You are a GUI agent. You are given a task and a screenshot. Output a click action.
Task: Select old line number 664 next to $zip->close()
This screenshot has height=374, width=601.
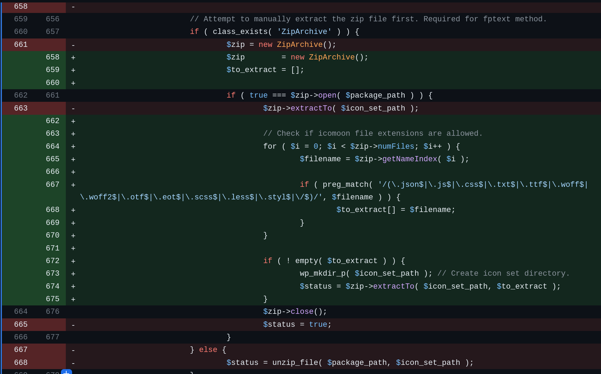(x=21, y=311)
